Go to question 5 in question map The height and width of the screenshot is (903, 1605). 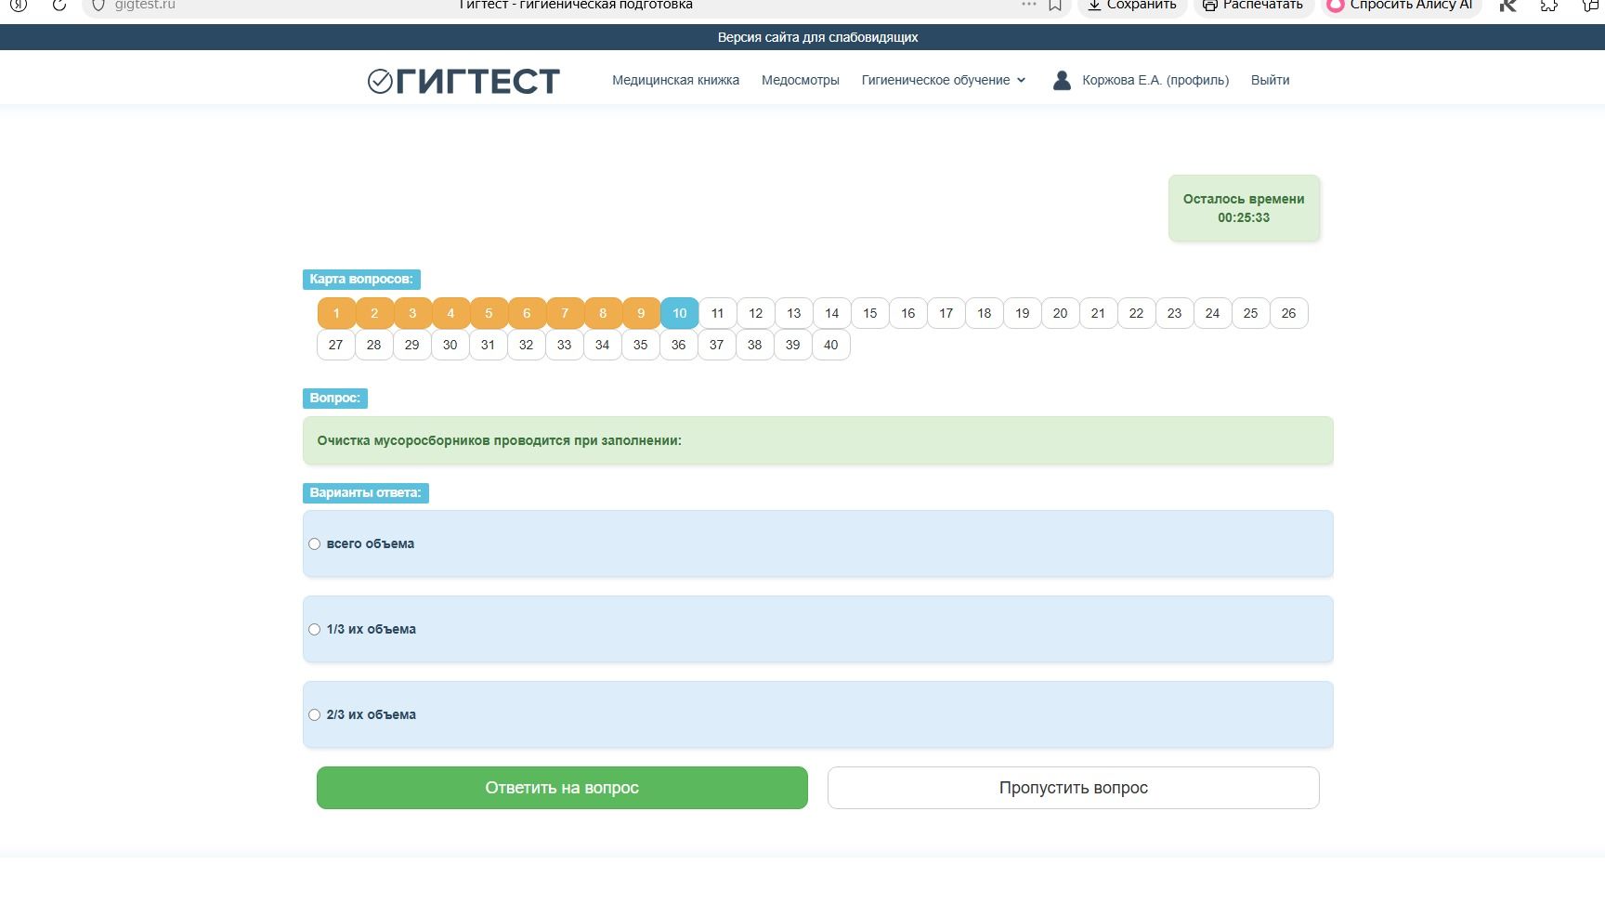[489, 313]
